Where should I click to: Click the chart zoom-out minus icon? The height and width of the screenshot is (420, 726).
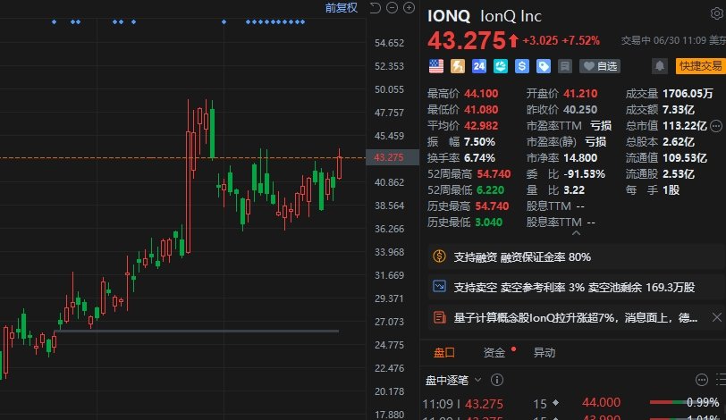[392, 9]
